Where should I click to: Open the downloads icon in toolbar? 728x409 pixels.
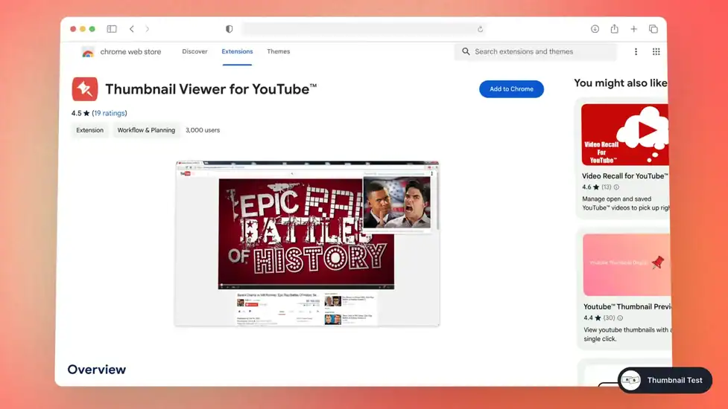pyautogui.click(x=595, y=29)
